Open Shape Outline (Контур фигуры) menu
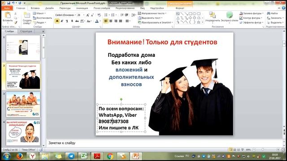Screen dimensions: 287x161 [x=251, y=18]
